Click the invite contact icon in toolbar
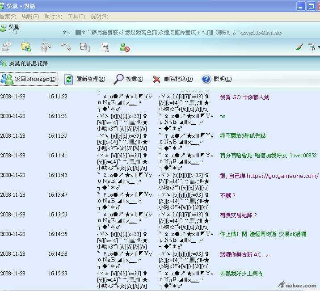The height and width of the screenshot is (291, 320). coord(7,46)
